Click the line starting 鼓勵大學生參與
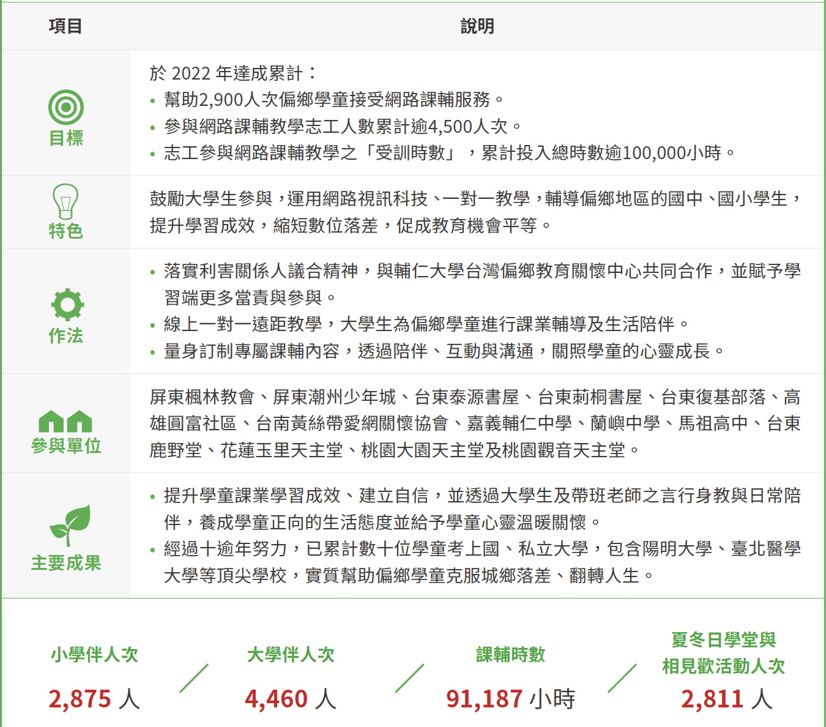This screenshot has height=727, width=826. [x=475, y=199]
